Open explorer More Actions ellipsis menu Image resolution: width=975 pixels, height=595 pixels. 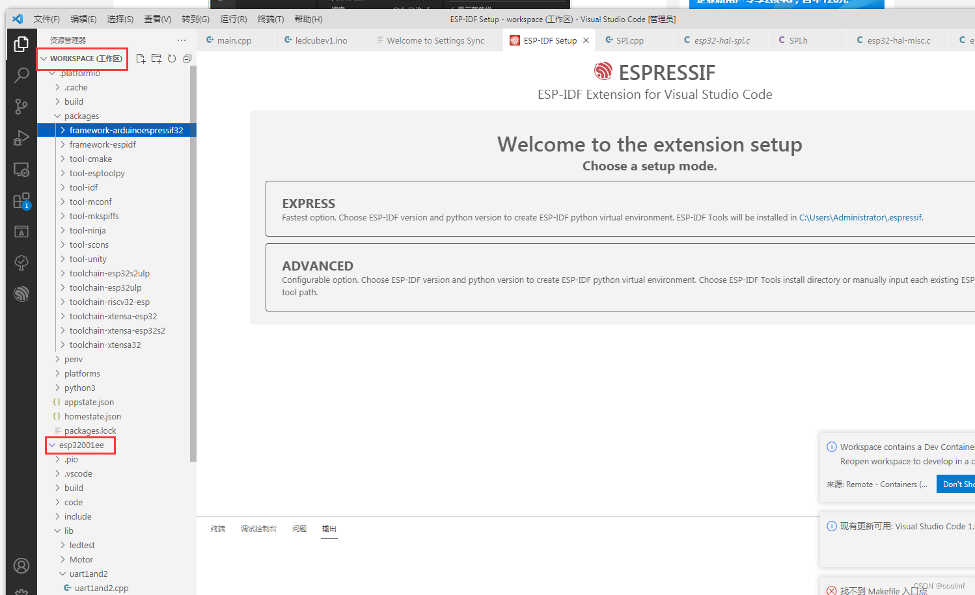pos(182,40)
